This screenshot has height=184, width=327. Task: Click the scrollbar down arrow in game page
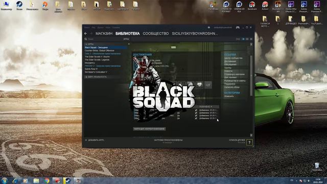pos(251,135)
